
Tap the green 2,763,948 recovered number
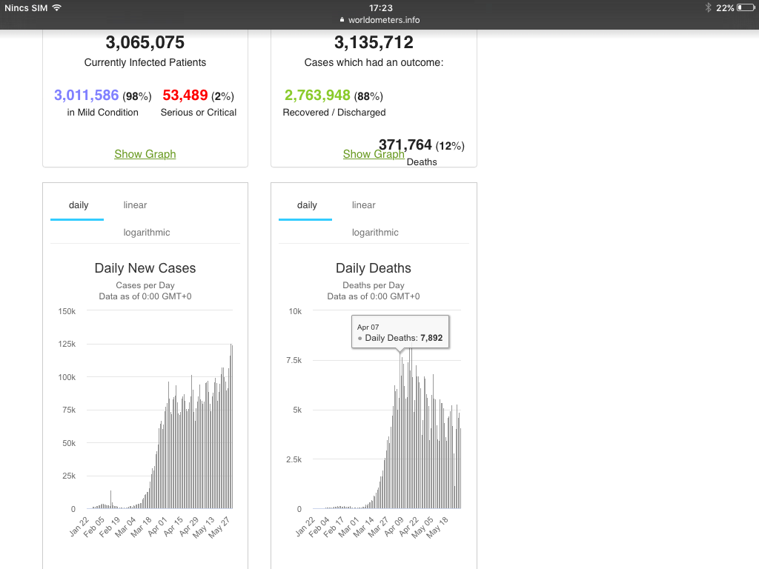pos(317,95)
